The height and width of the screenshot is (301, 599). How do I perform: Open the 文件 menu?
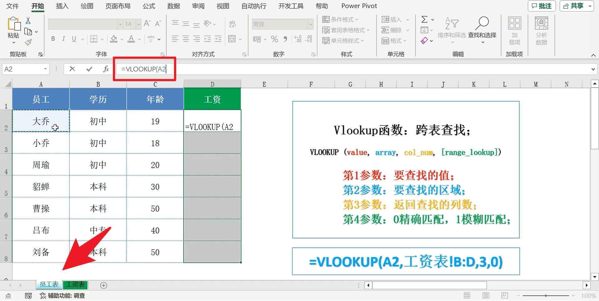coord(12,6)
